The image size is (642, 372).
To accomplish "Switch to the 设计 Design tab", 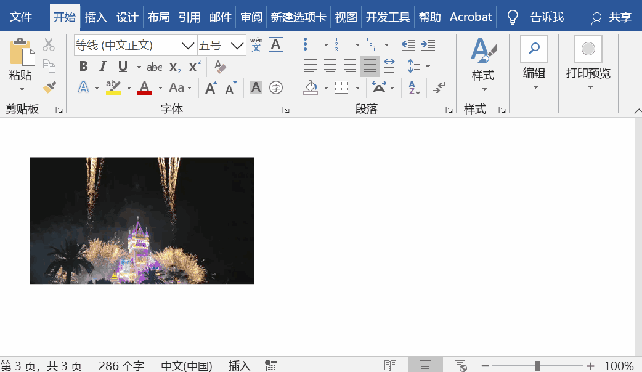I will pyautogui.click(x=127, y=17).
